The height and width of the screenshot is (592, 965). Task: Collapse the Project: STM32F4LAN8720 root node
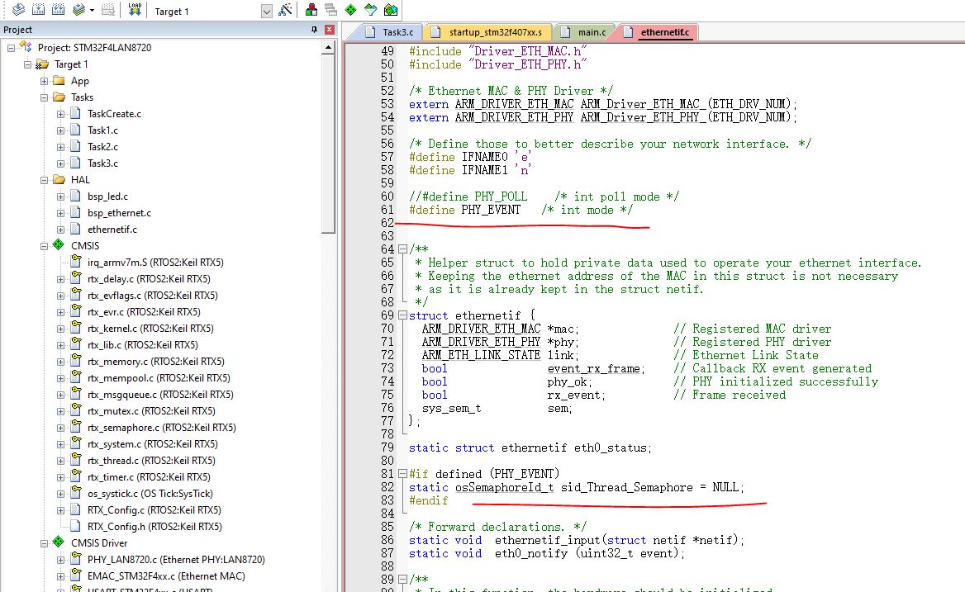point(11,47)
